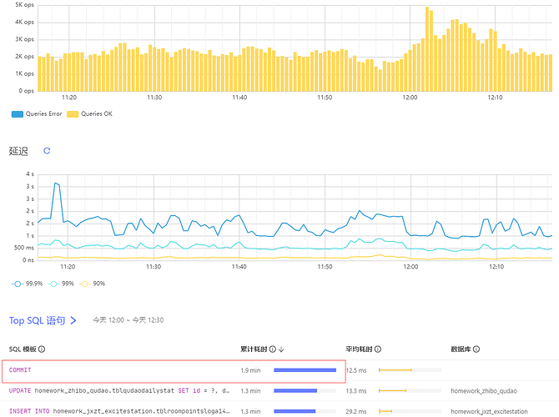Toggle the 90% latency legend item
The height and width of the screenshot is (417, 559).
[x=93, y=284]
